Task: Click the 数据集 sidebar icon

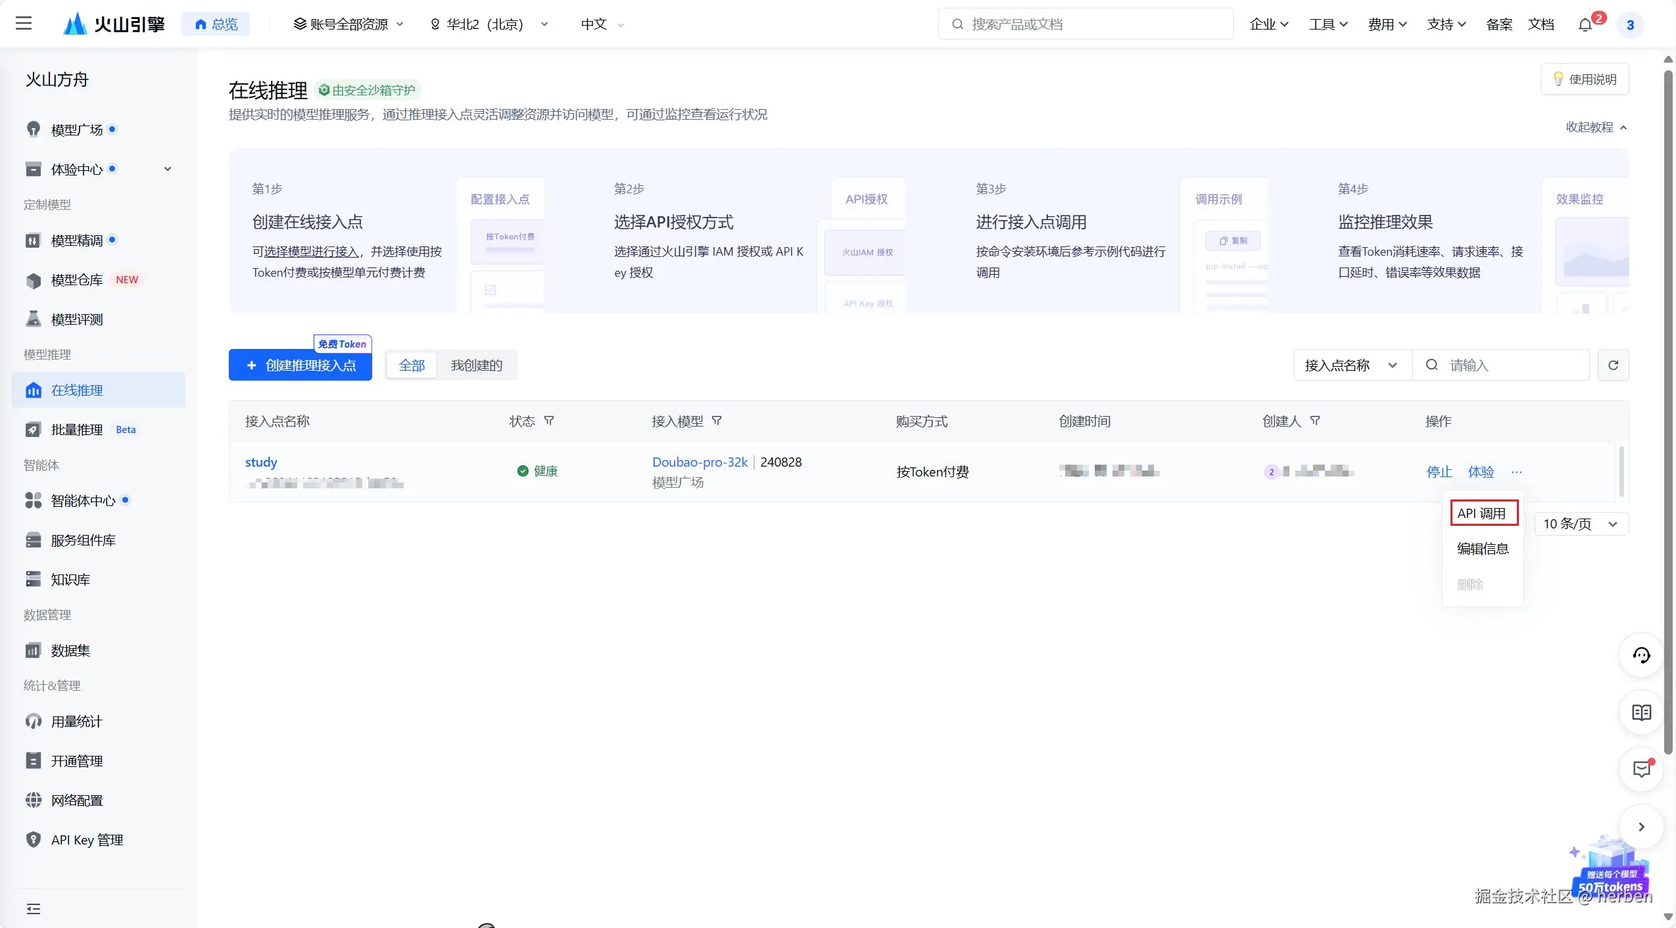Action: pyautogui.click(x=34, y=651)
